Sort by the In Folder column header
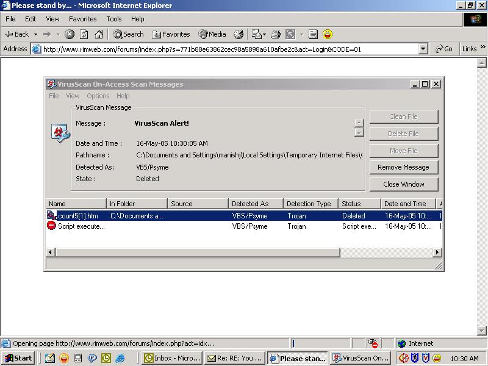Screen dimensions: 488x366 (137, 204)
